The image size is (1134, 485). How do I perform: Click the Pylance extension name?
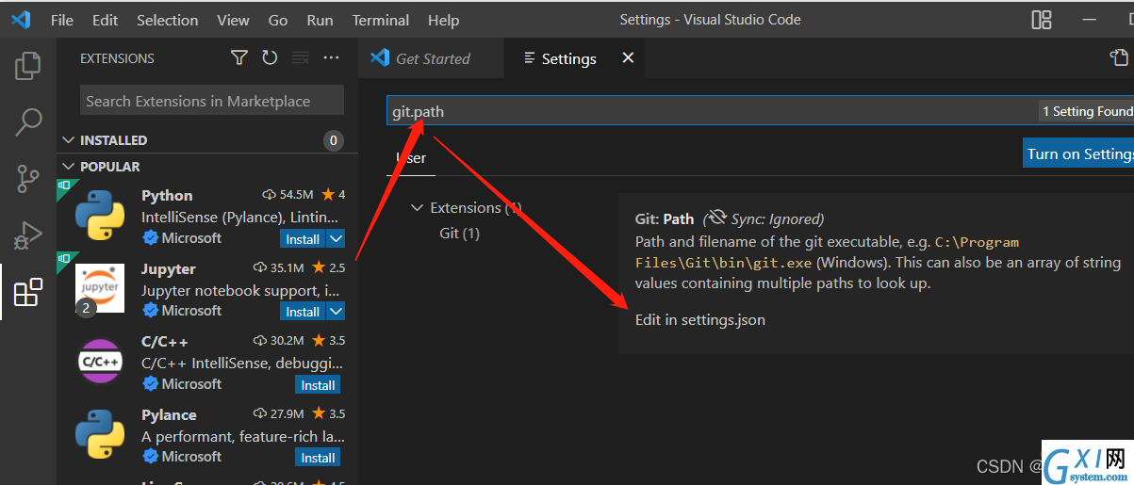pos(169,414)
